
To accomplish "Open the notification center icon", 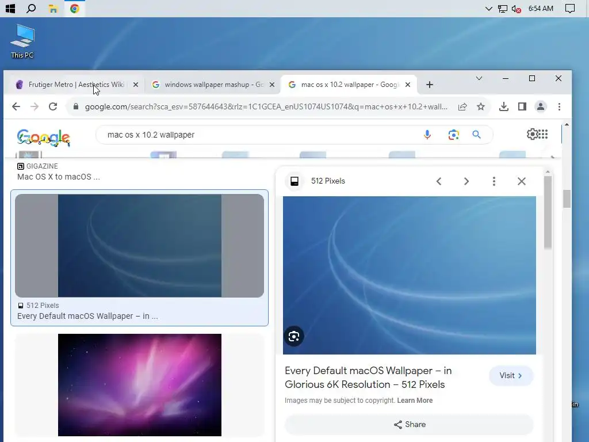I will (x=570, y=8).
